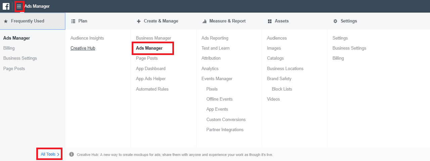Click the Assets column header

coord(282,21)
